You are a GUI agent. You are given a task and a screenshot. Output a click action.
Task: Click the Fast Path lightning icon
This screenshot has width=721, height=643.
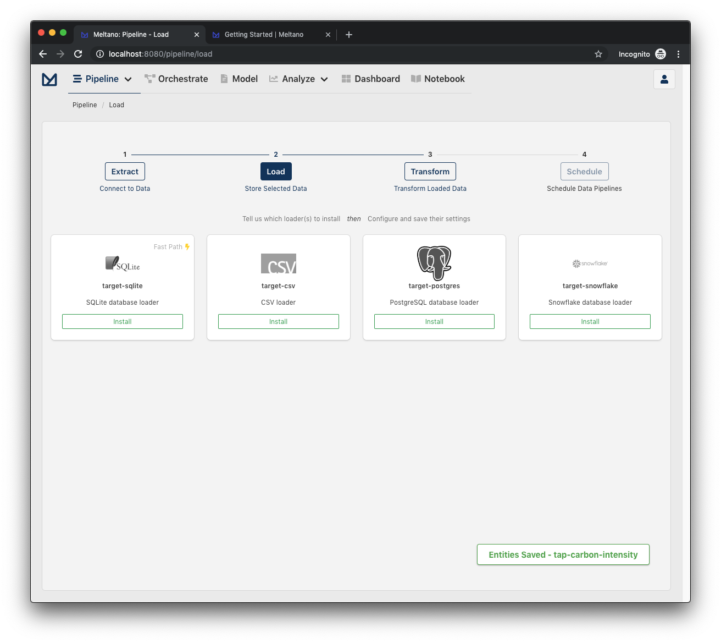point(187,247)
